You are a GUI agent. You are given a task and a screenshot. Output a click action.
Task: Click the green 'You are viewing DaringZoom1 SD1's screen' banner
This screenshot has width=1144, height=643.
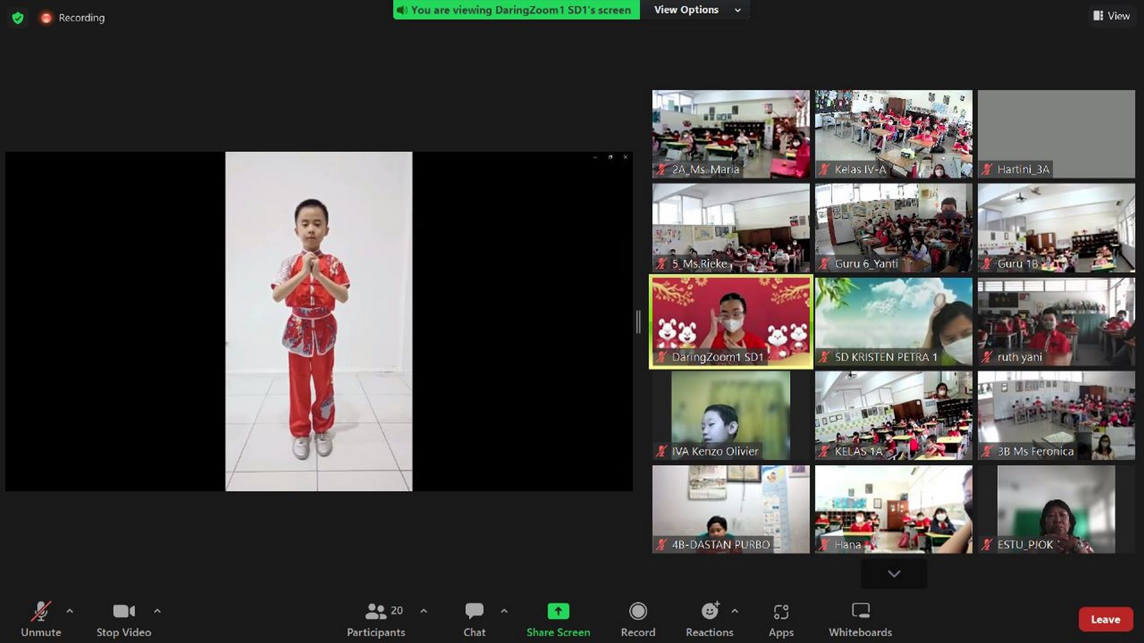(x=516, y=10)
